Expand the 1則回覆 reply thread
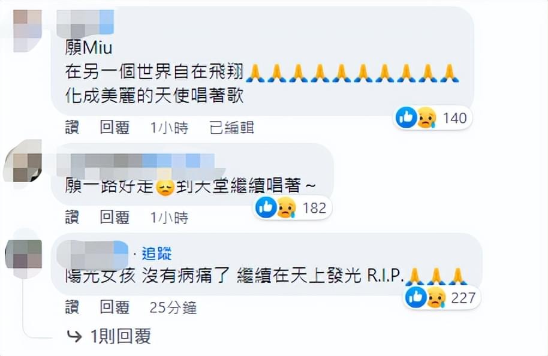This screenshot has width=548, height=356. pos(121,336)
